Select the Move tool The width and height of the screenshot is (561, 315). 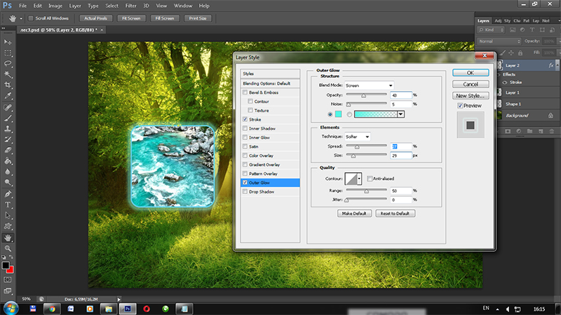8,42
